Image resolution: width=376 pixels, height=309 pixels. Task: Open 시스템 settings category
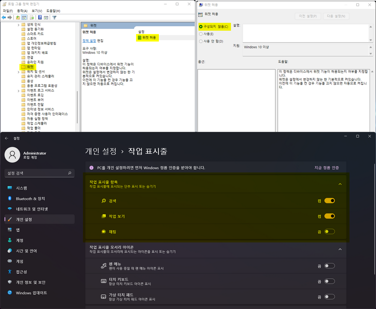[40, 188]
